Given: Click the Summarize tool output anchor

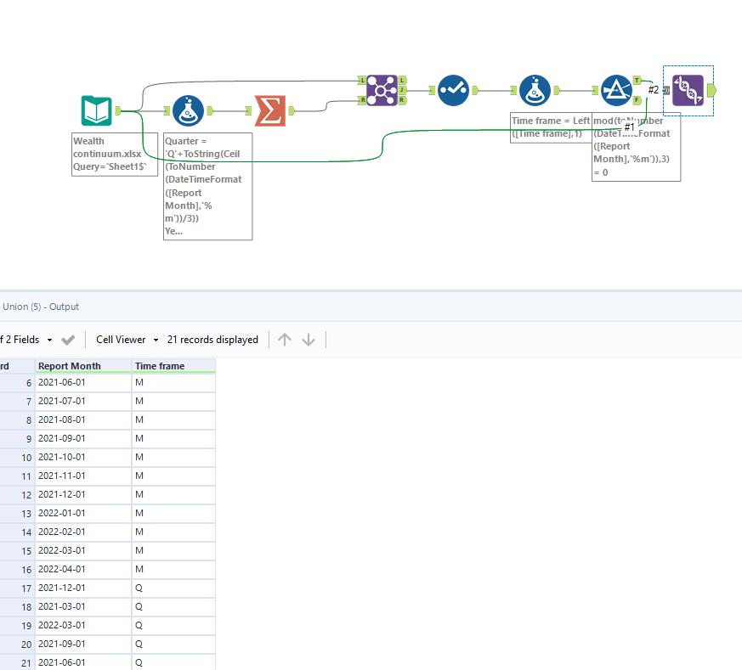Looking at the screenshot, I should [292, 111].
